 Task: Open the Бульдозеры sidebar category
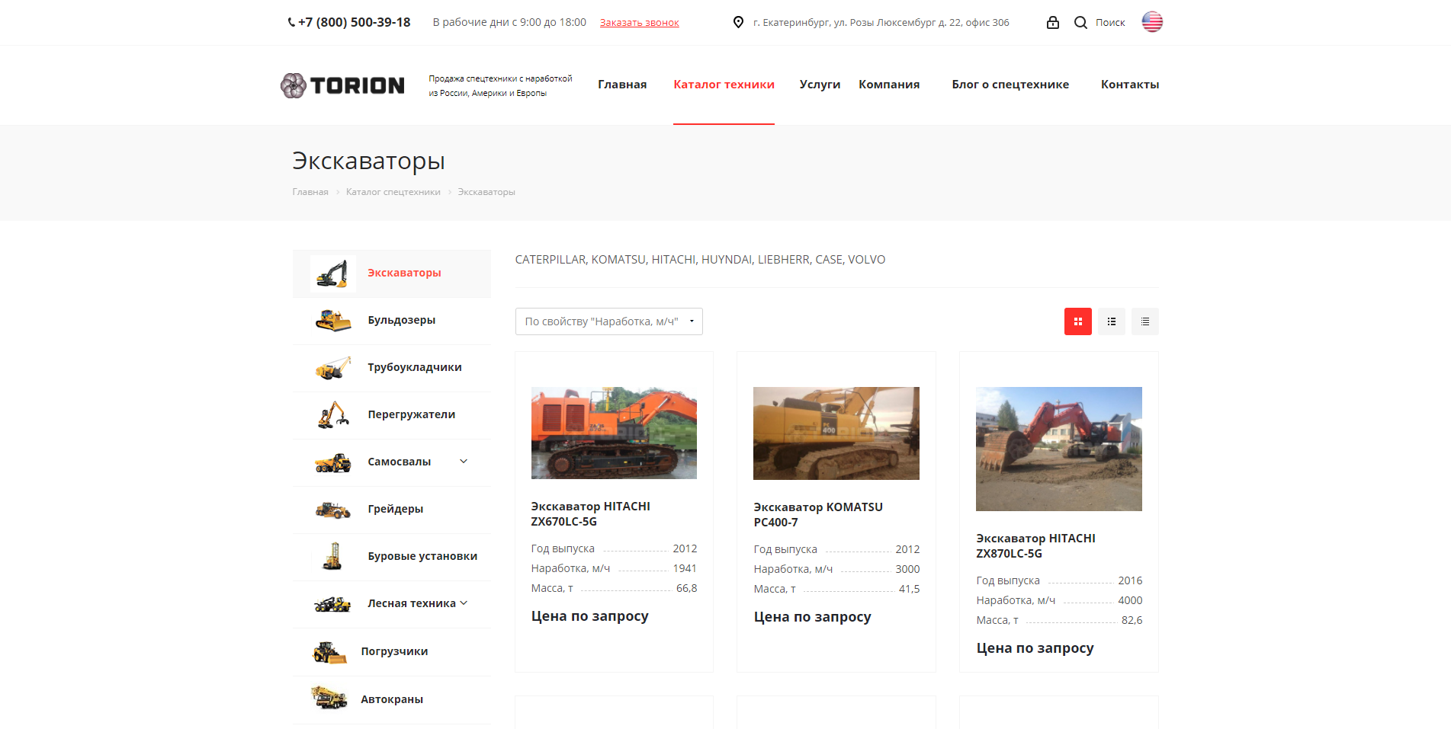[x=392, y=321]
